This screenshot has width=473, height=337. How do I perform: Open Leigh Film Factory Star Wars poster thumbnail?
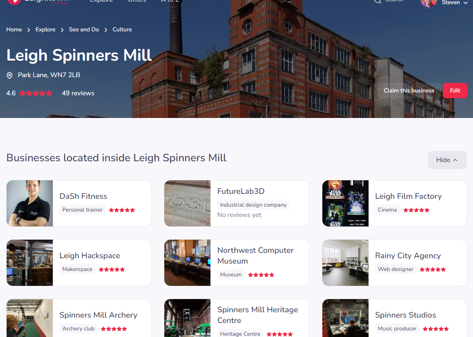(x=345, y=203)
